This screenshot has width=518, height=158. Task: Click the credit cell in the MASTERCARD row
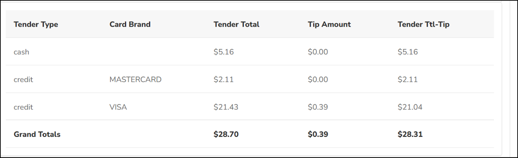click(x=23, y=80)
